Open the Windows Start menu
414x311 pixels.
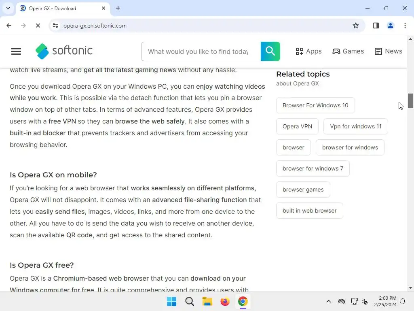[x=171, y=301]
